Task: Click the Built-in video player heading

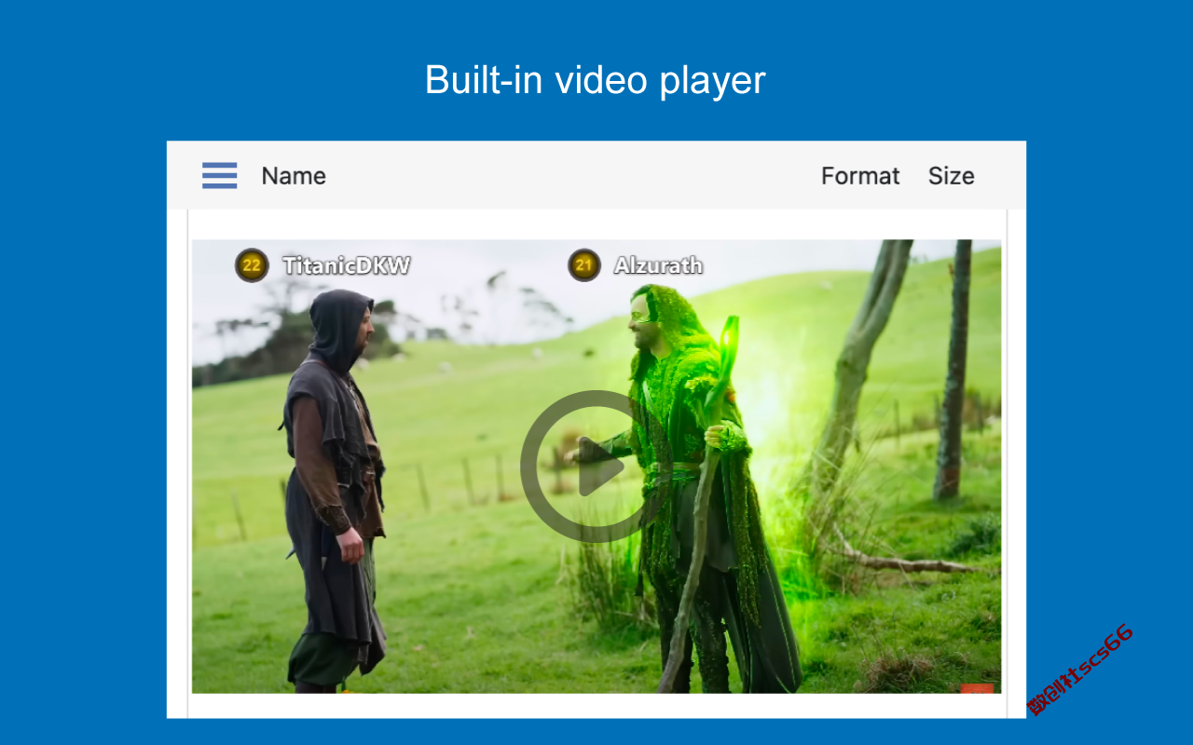Action: click(x=596, y=80)
